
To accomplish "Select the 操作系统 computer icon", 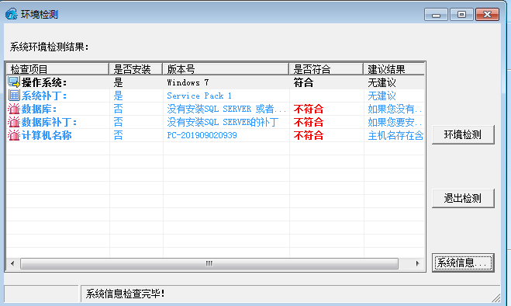I will (x=14, y=82).
